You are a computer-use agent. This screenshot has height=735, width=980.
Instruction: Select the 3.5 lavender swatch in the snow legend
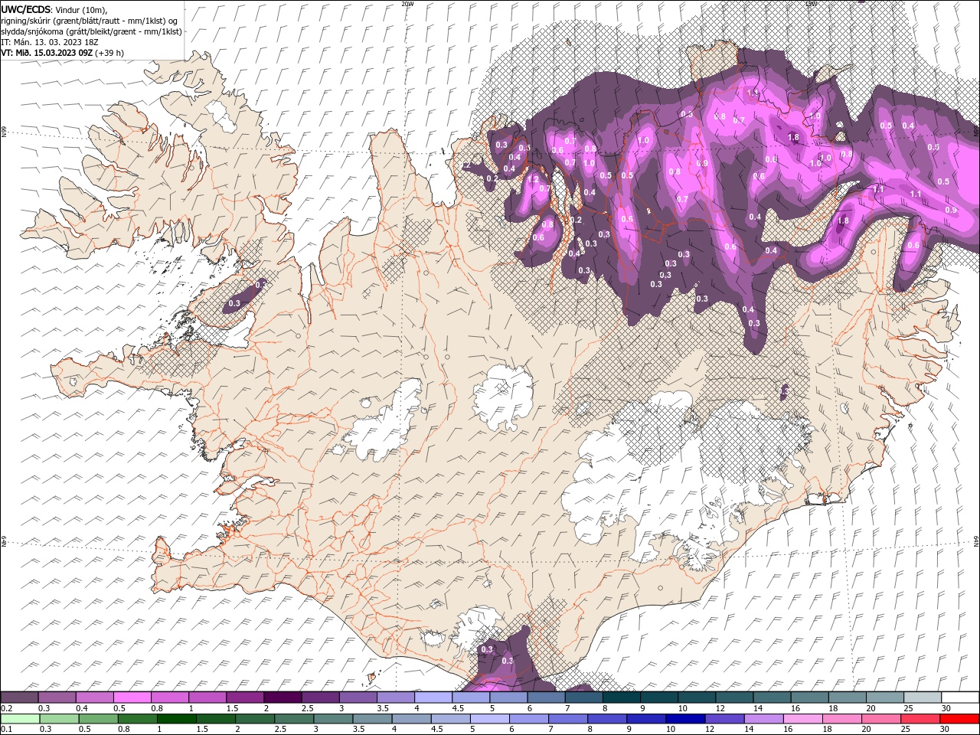tap(396, 697)
